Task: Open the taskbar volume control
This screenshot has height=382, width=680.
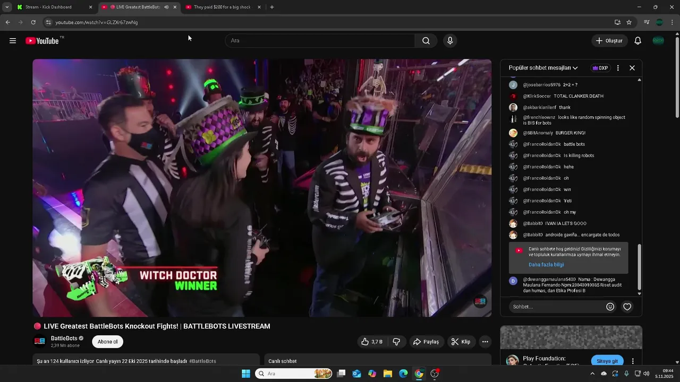Action: (646, 374)
